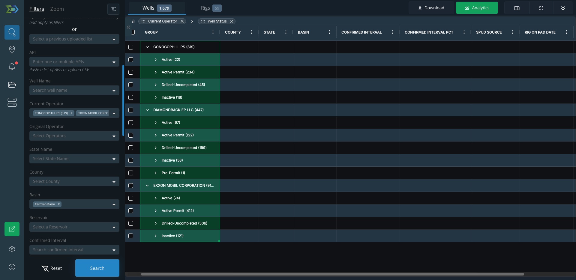
Task: Expand the Drilled-Uncompleted (199) row
Action: pos(156,148)
